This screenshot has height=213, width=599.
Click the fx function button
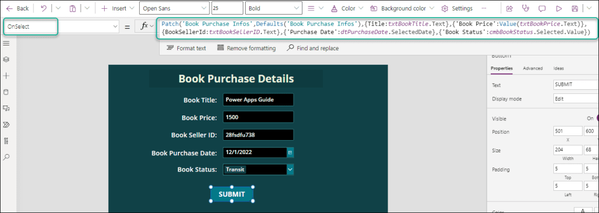click(x=147, y=26)
